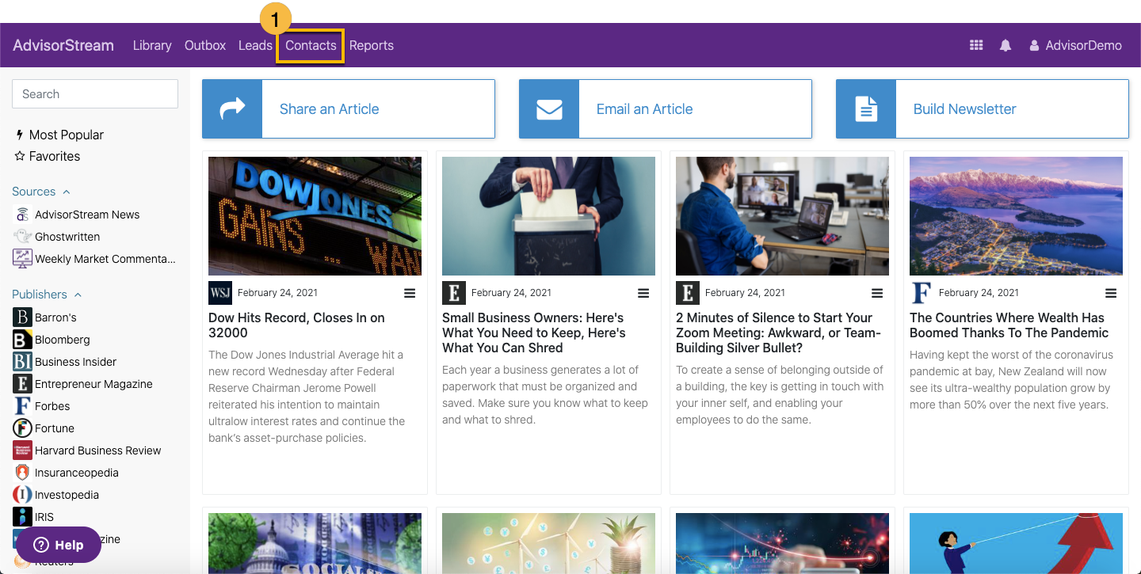Open Dow Jones Gains article thumbnail
Viewport: 1141px width, 574px height.
[315, 216]
